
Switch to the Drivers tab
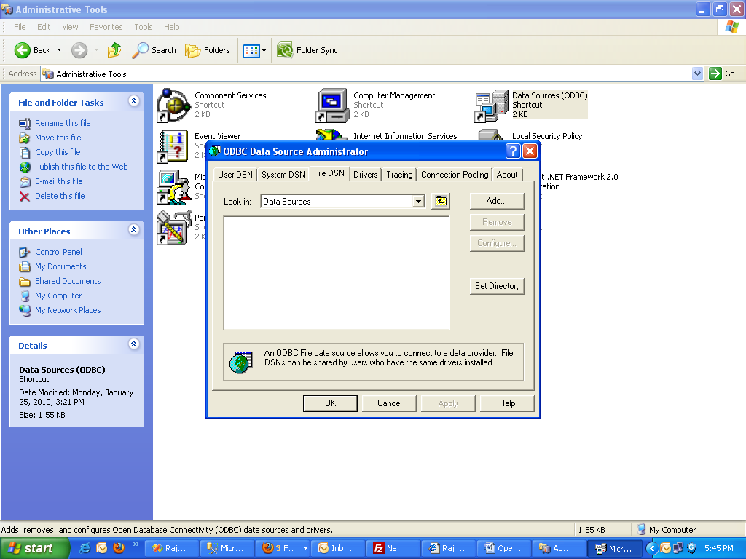point(366,175)
